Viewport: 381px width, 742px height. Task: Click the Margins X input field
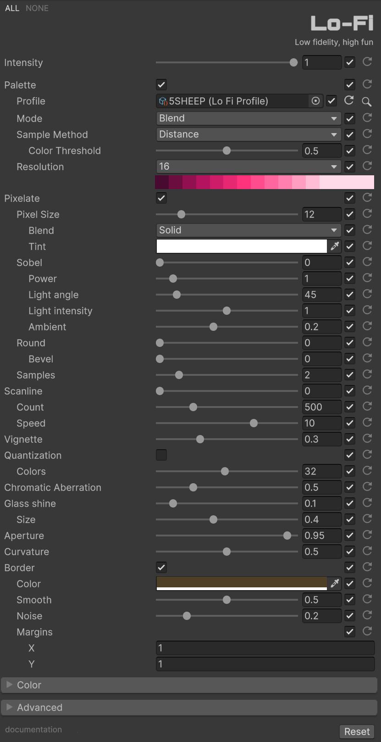pos(265,648)
